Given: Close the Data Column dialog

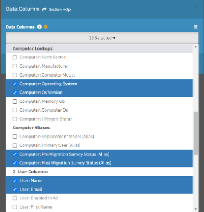Looking at the screenshot, I should point(197,8).
